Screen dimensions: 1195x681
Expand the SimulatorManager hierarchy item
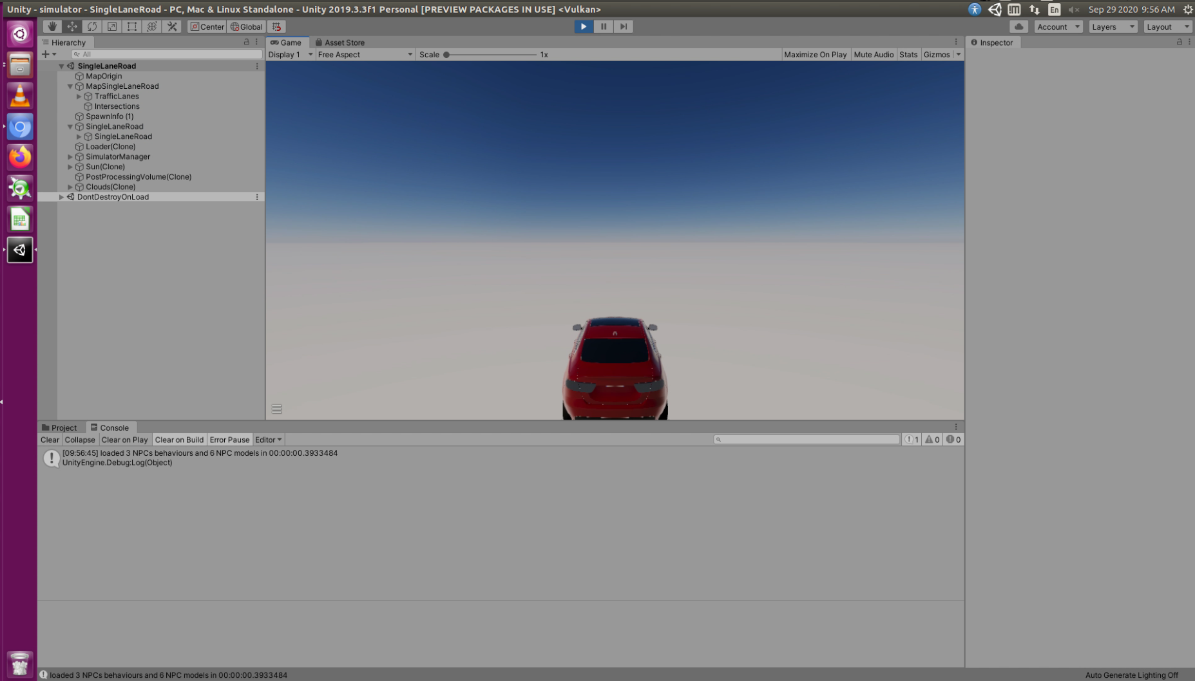point(70,156)
